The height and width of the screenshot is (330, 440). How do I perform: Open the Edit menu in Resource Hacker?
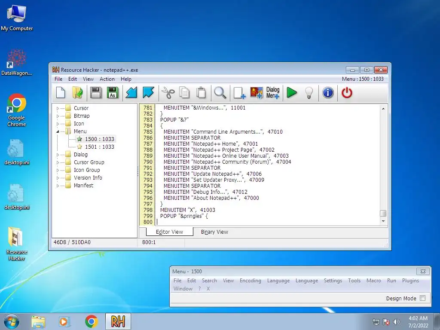point(72,79)
